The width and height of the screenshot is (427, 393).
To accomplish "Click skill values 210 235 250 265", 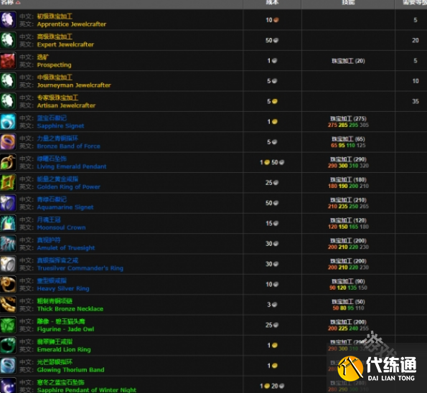I will point(348,207).
